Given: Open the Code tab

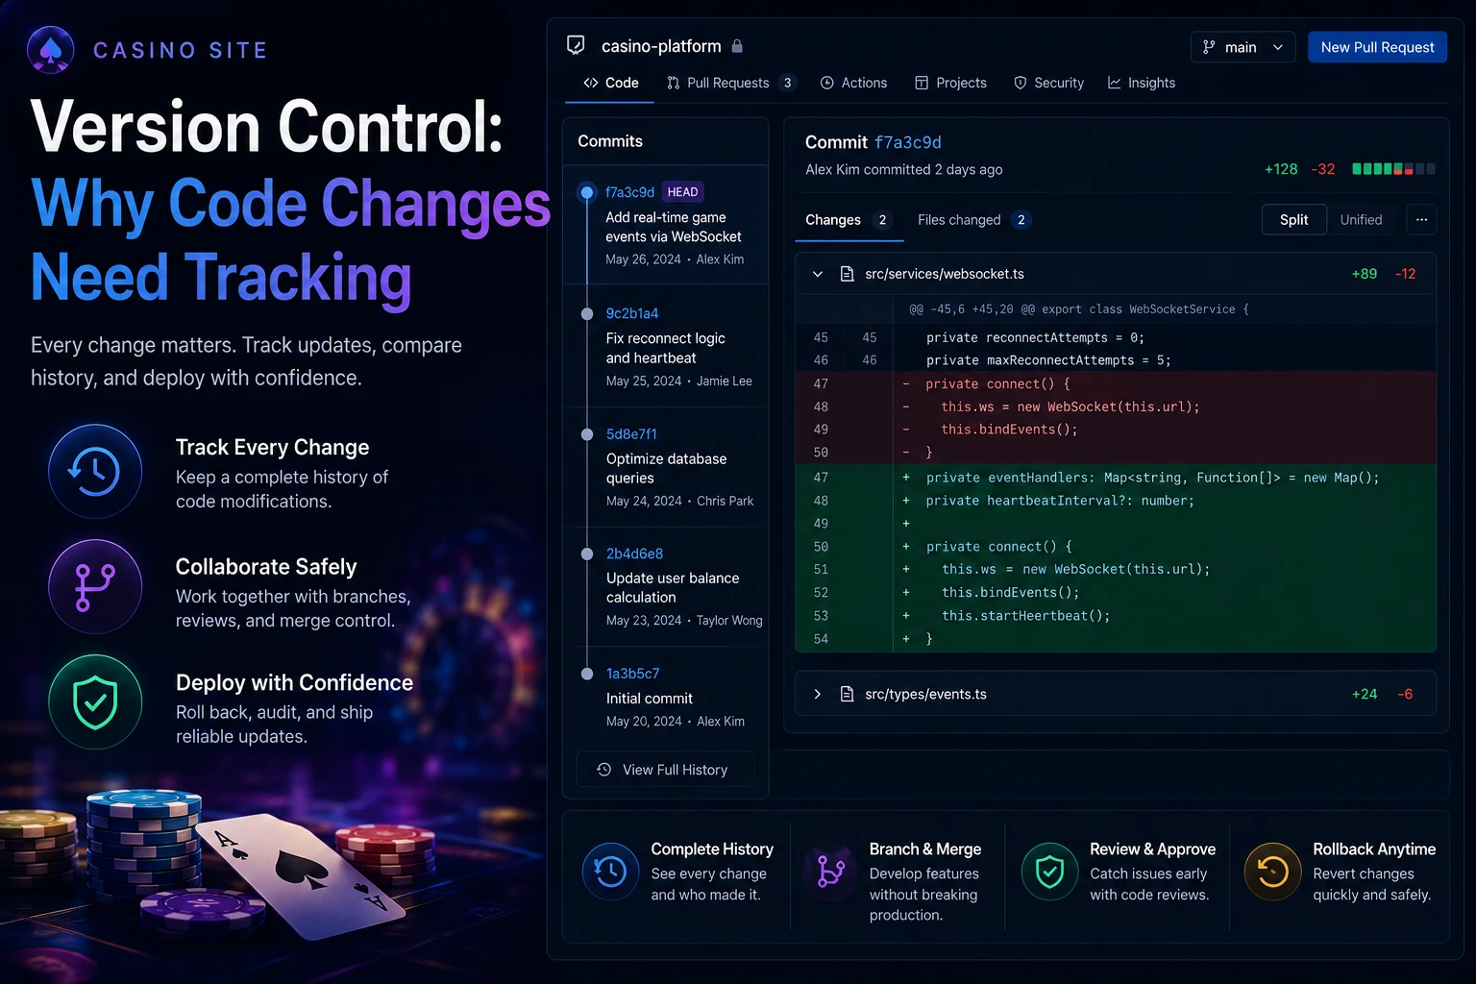Looking at the screenshot, I should coord(611,83).
